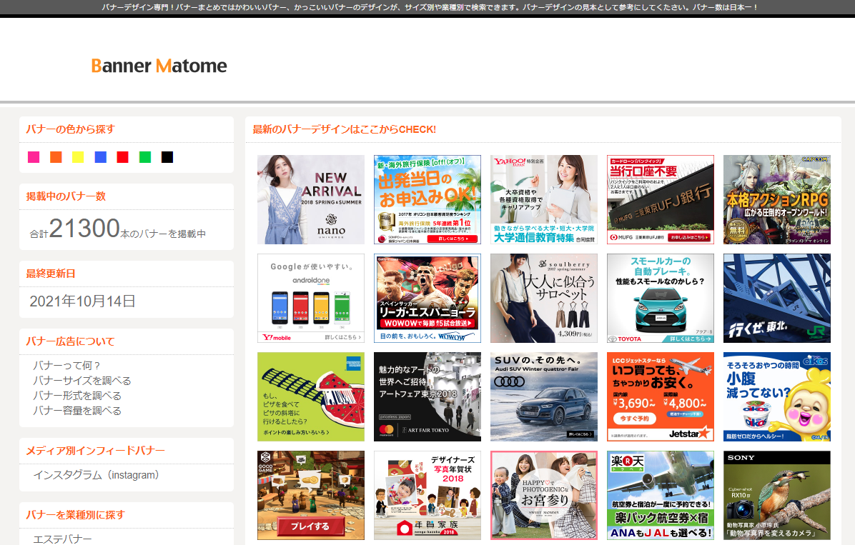
Task: Open the バナー形式を調べる link
Action: click(x=77, y=396)
